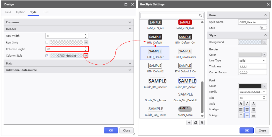The height and width of the screenshot is (137, 272).
Task: Click the Font Color black swatch
Action: tap(250, 86)
